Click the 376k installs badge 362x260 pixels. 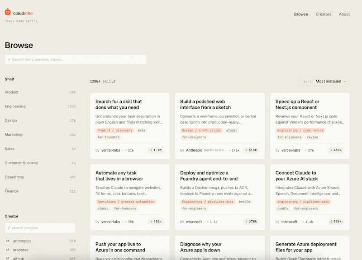336,222
